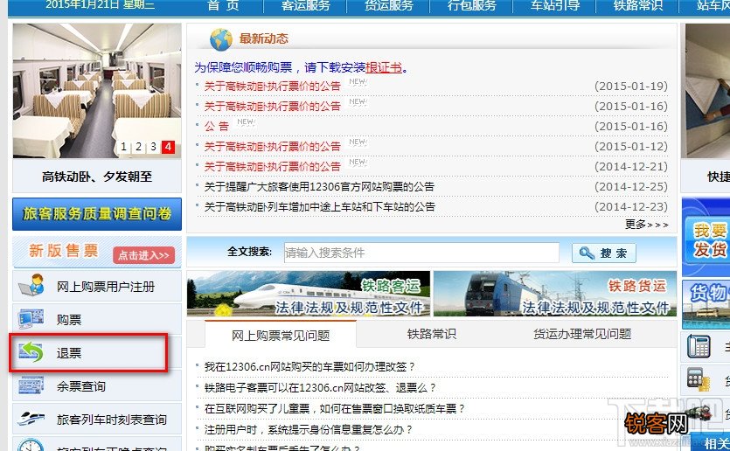Image resolution: width=730 pixels, height=451 pixels.
Task: Open the 车站引导 menu
Action: click(x=555, y=5)
